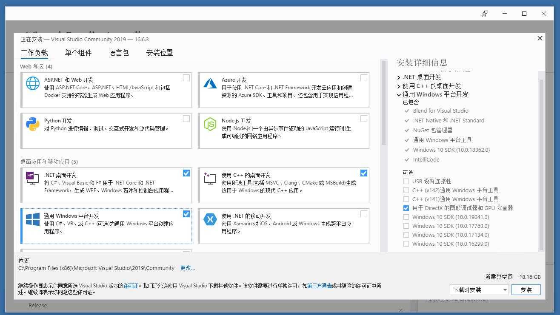Switch to the 单个组件 tab
The height and width of the screenshot is (315, 560).
coord(78,53)
